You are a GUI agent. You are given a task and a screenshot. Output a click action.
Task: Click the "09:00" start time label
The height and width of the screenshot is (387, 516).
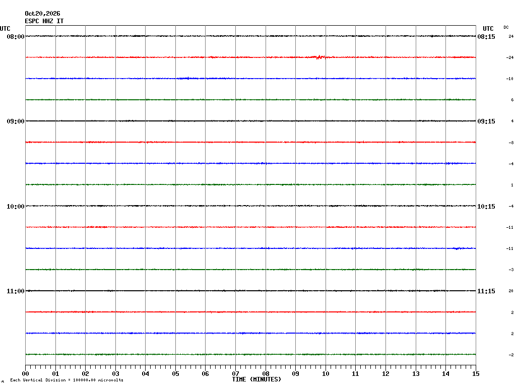(x=16, y=121)
